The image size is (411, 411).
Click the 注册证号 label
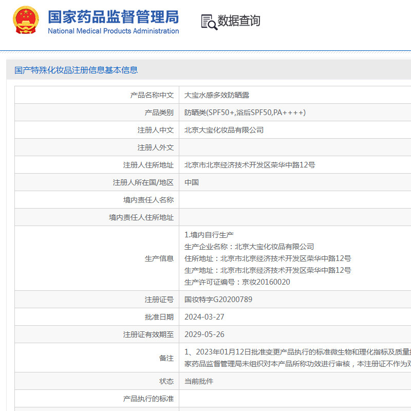point(159,300)
